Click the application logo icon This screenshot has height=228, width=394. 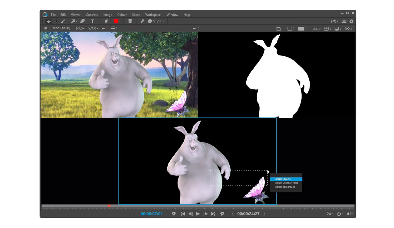coord(45,14)
